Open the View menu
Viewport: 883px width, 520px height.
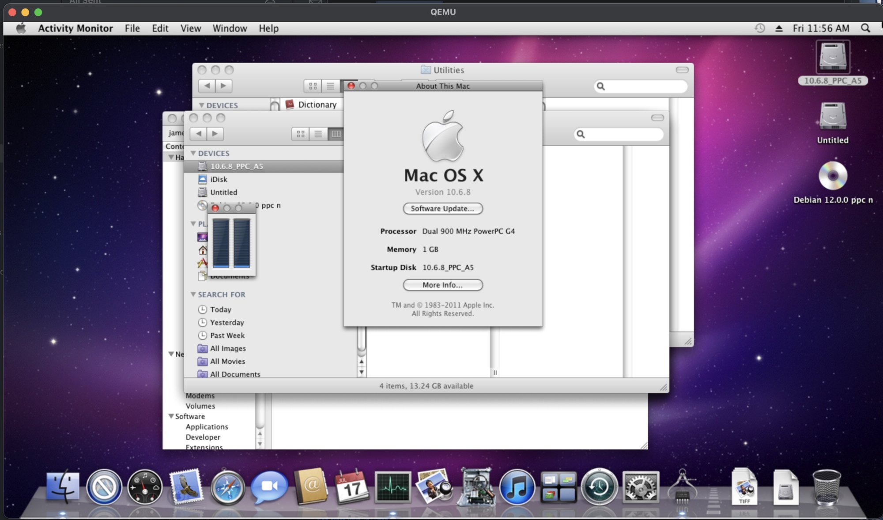[x=190, y=28]
